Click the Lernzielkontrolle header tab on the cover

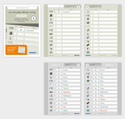(x=22, y=8)
